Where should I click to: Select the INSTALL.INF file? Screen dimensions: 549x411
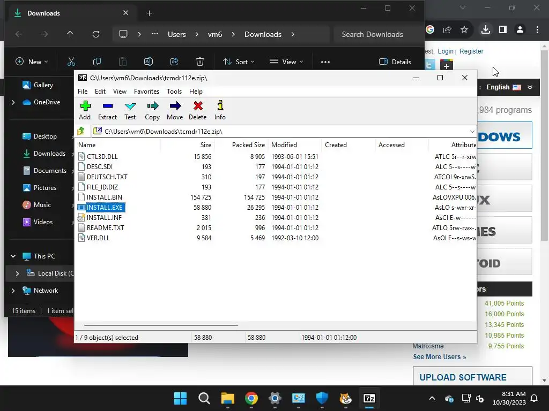pos(104,217)
